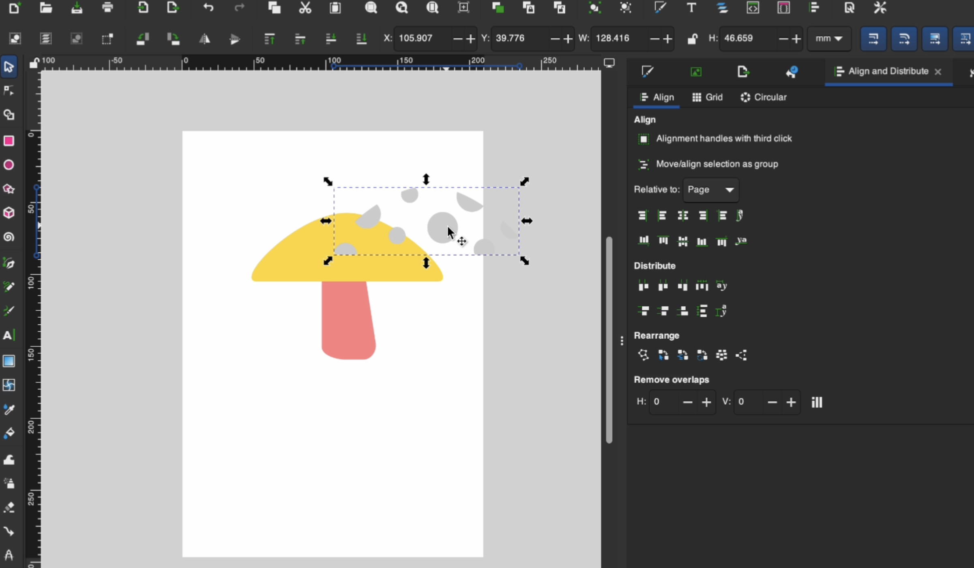Center objects on vertical axis

[683, 216]
